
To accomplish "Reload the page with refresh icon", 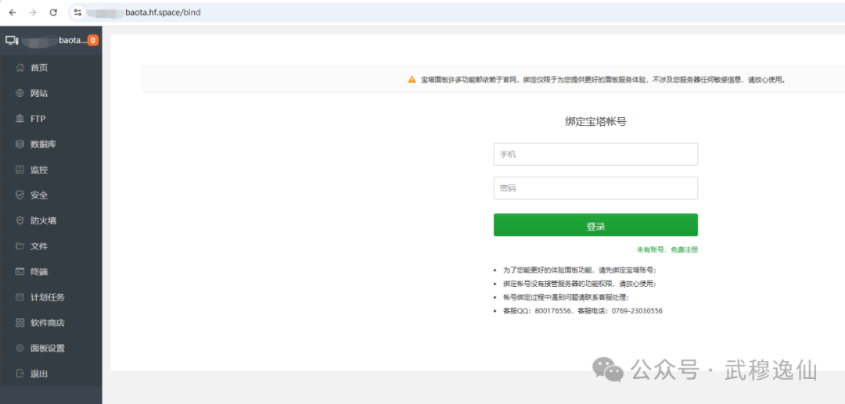I will click(53, 12).
